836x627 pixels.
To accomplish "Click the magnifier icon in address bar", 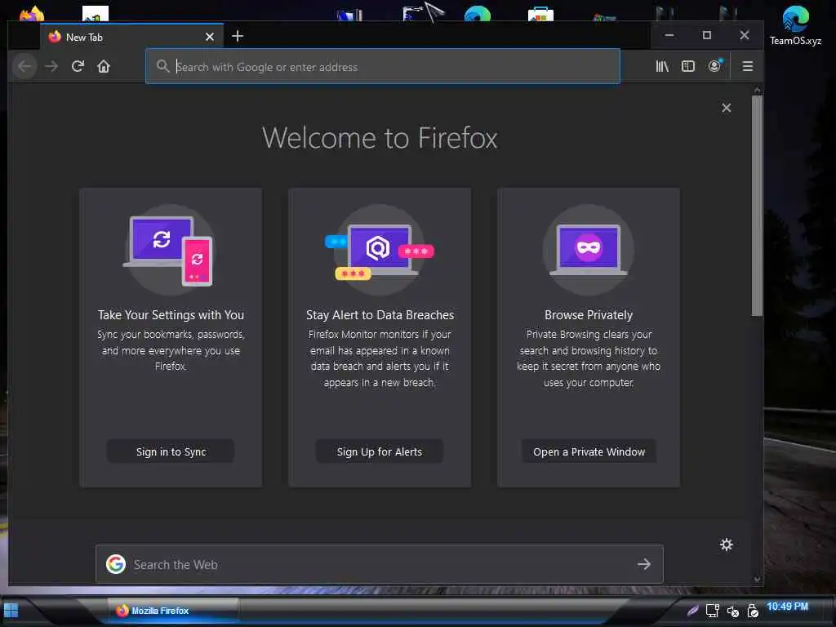I will point(162,66).
